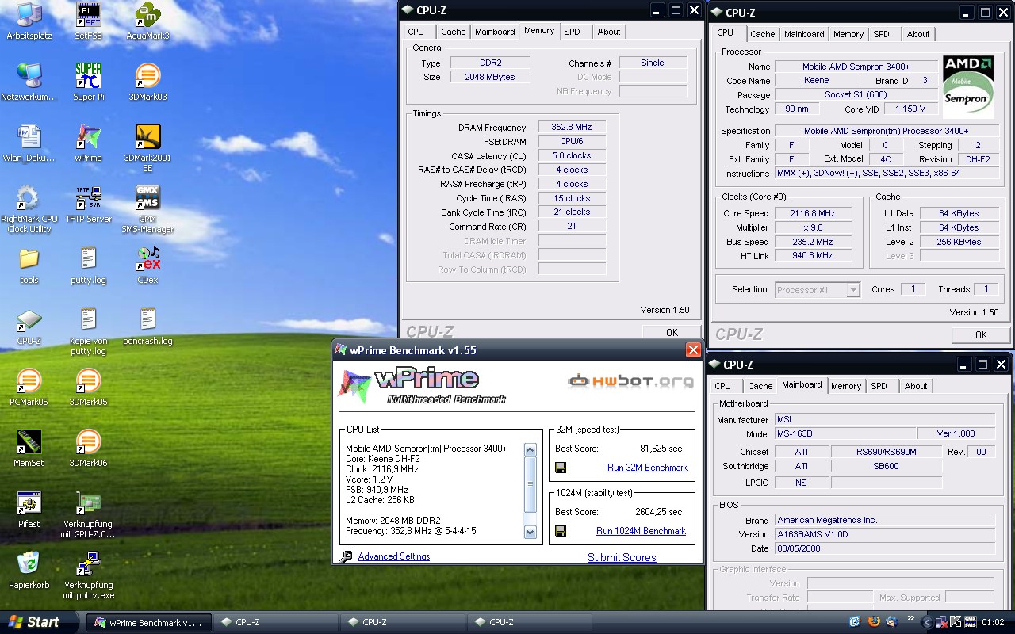Open the Arbeitsplatz desktop icon

point(29,14)
